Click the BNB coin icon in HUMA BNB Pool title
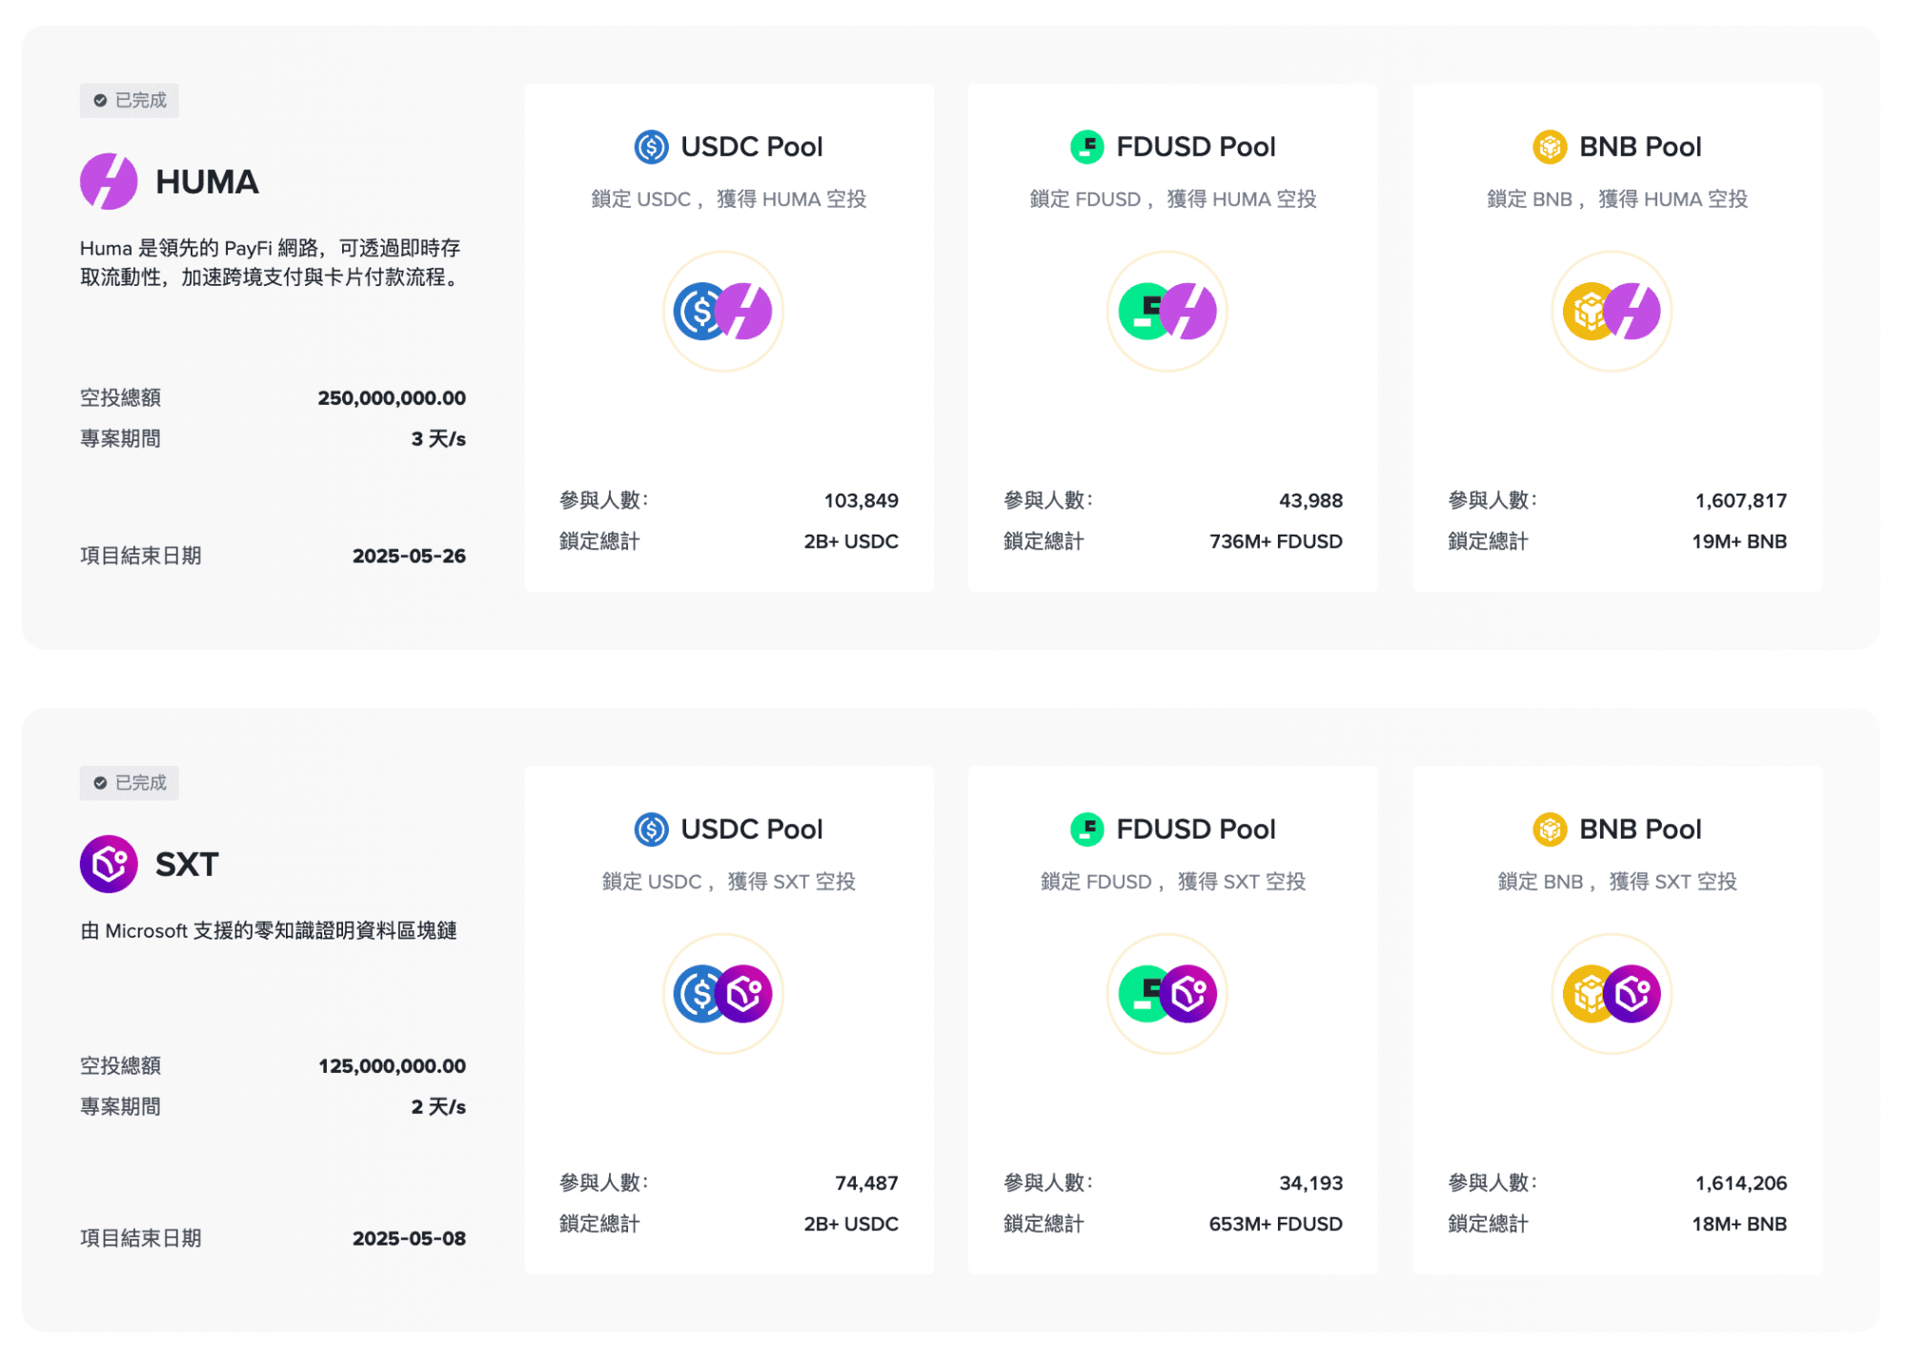Screen dimensions: 1906x1356 [x=1551, y=147]
